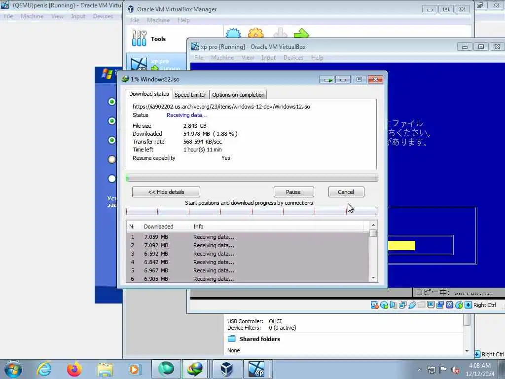Click the Info column header
This screenshot has height=379, width=505.
[x=198, y=227]
